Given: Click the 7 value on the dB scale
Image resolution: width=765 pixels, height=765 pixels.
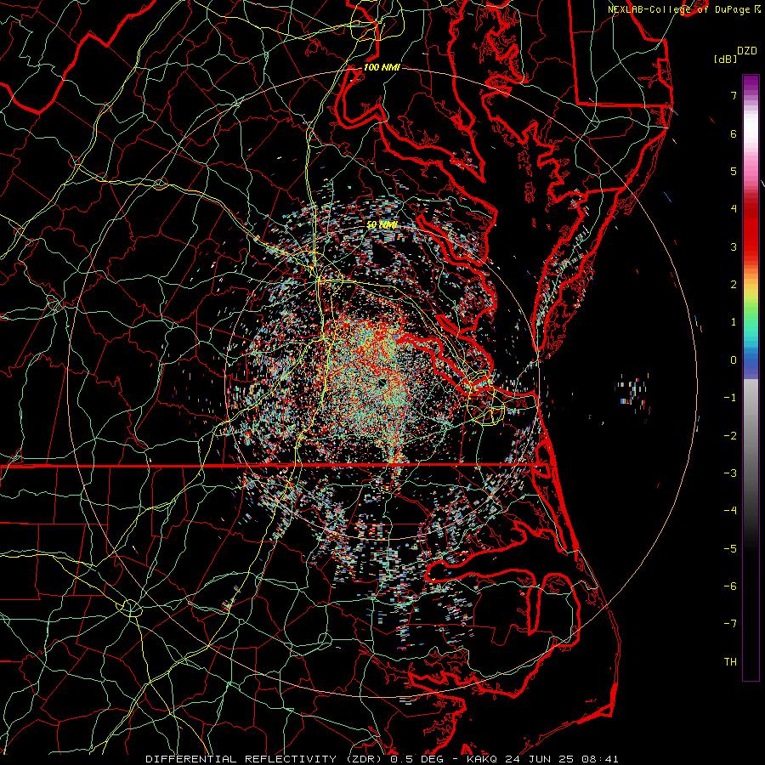Looking at the screenshot, I should [x=734, y=95].
